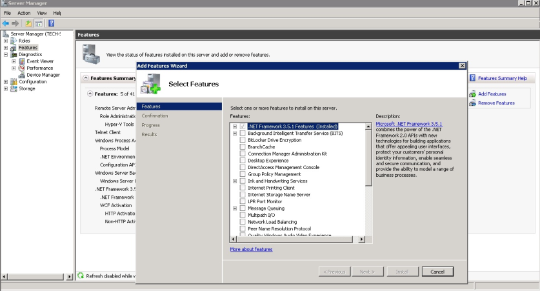Collapse the Features Summary section chevron
The image size is (540, 291).
[x=86, y=78]
